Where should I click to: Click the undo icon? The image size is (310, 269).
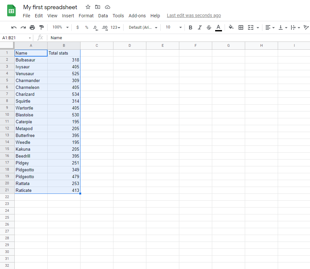[13, 27]
